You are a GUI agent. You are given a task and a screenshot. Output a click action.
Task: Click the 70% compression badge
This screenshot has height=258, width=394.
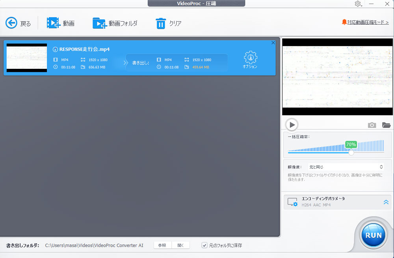click(351, 144)
